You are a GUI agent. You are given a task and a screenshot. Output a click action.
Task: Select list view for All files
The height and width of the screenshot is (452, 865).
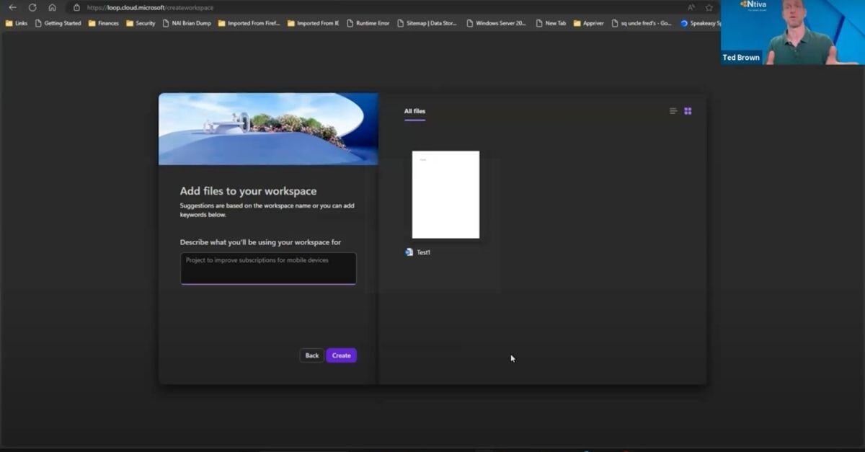[x=673, y=110]
